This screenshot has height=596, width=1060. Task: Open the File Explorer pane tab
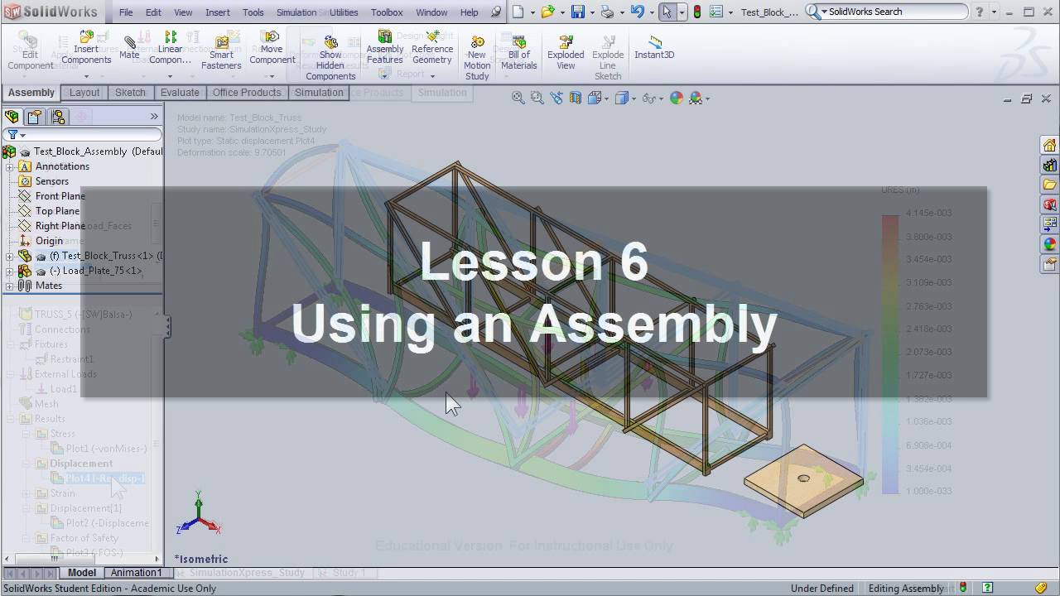(1049, 185)
